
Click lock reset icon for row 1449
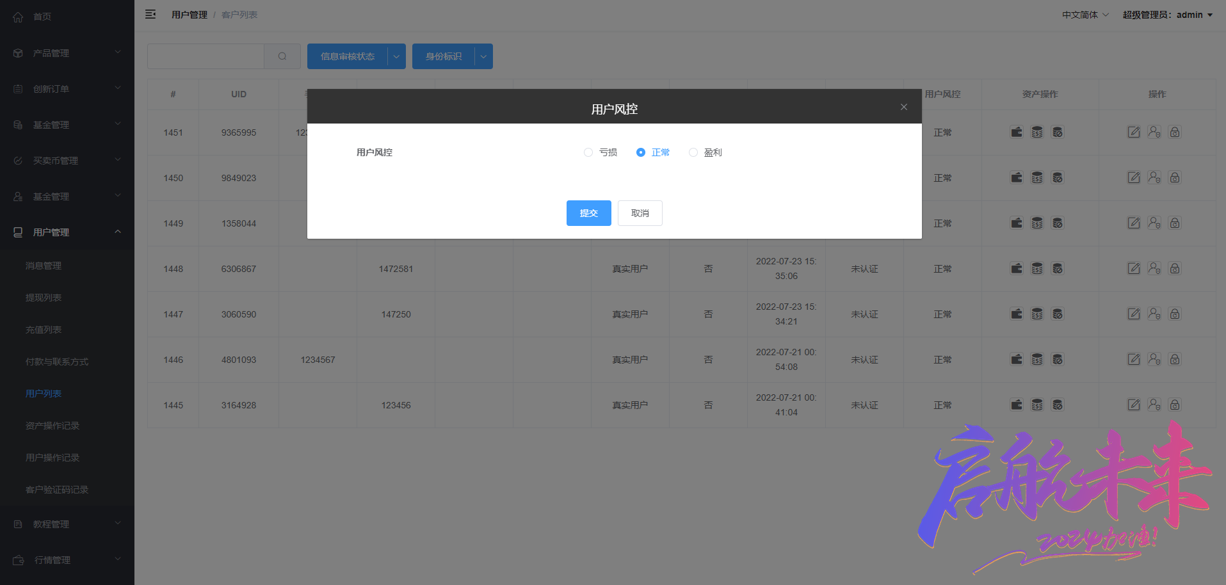click(x=1175, y=223)
